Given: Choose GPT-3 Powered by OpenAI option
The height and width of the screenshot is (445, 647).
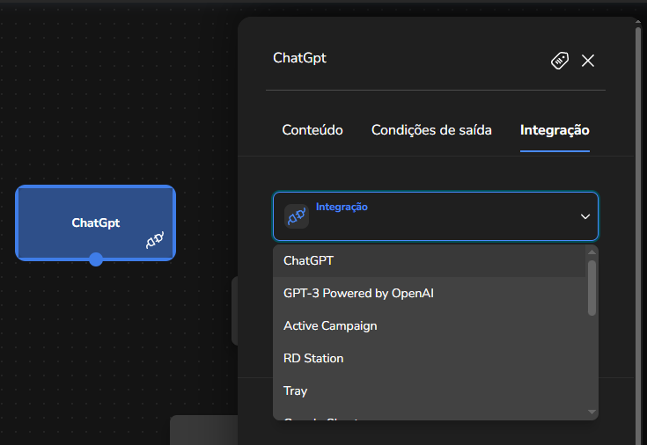Looking at the screenshot, I should (430, 293).
